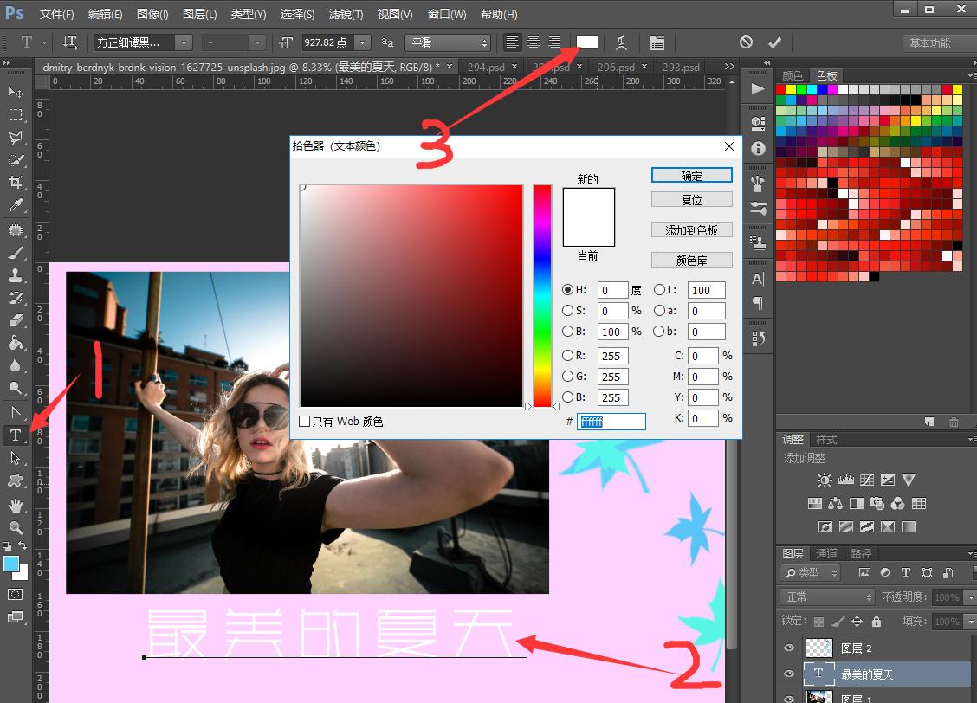
Task: Click the text color swatch in options bar
Action: click(x=587, y=42)
